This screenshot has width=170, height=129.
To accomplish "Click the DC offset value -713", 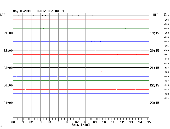I will click(166, 16).
